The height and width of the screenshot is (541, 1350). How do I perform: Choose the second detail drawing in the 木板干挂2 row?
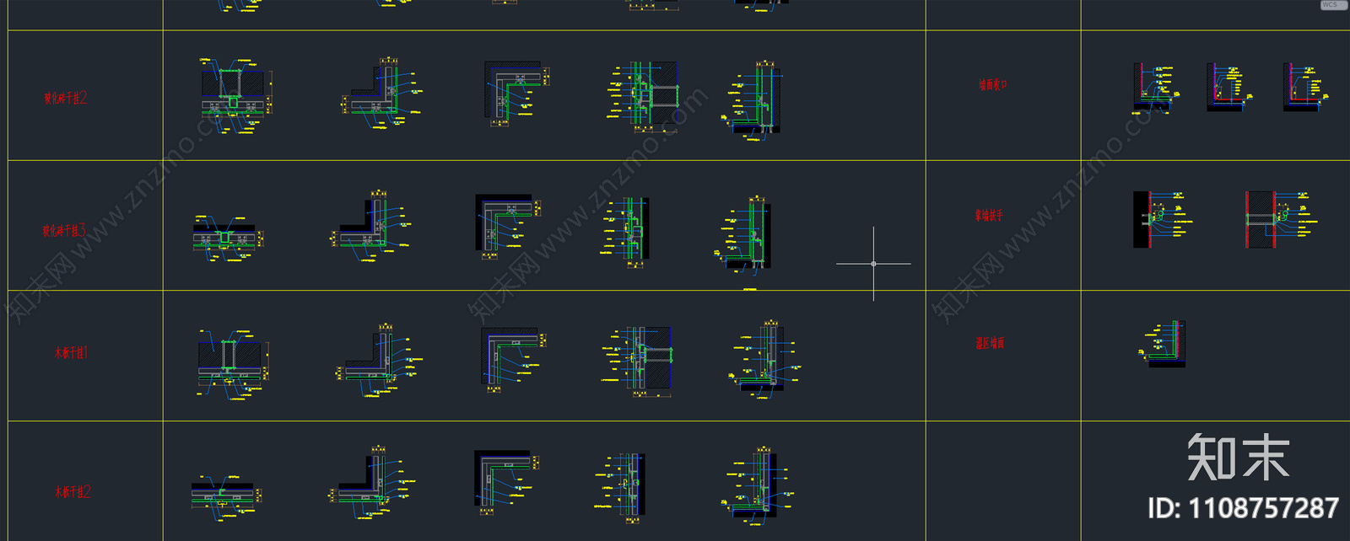point(372,483)
